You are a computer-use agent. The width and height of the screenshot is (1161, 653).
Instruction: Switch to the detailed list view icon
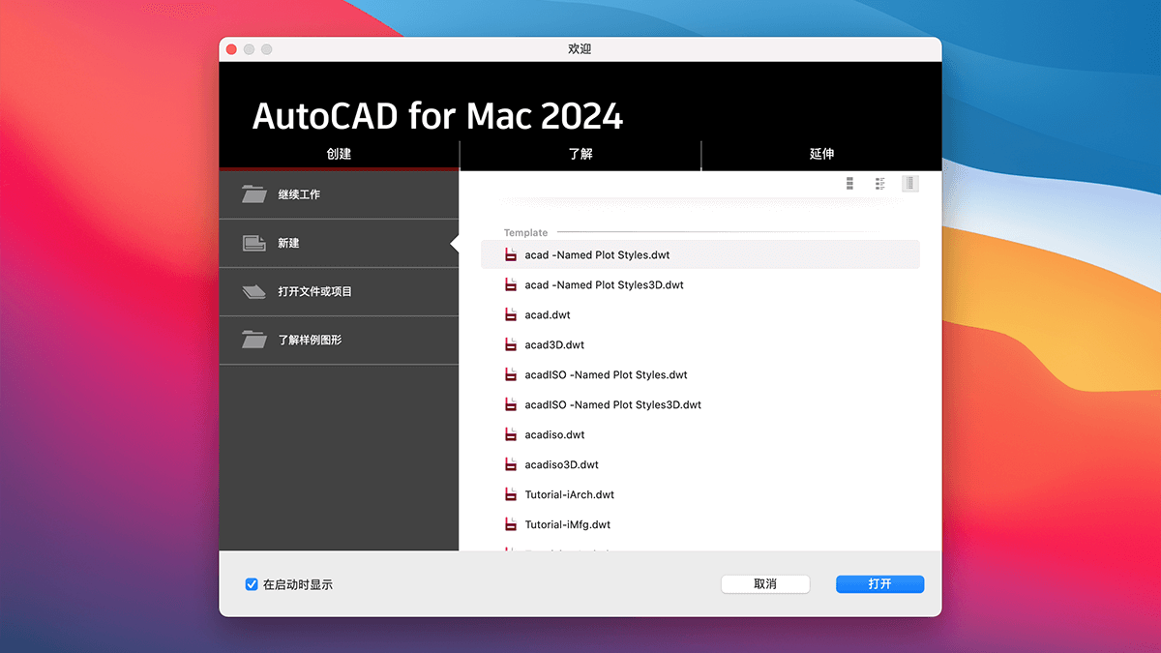tap(880, 183)
